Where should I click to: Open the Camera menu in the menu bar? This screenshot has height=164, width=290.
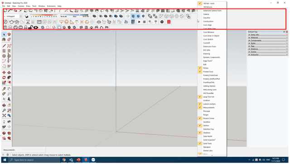coord(21,6)
